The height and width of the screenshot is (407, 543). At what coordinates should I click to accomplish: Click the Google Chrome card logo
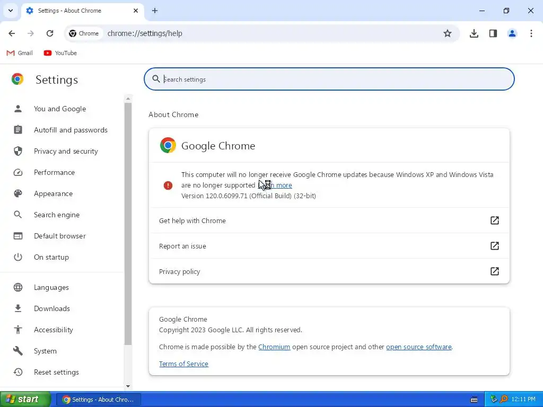168,145
